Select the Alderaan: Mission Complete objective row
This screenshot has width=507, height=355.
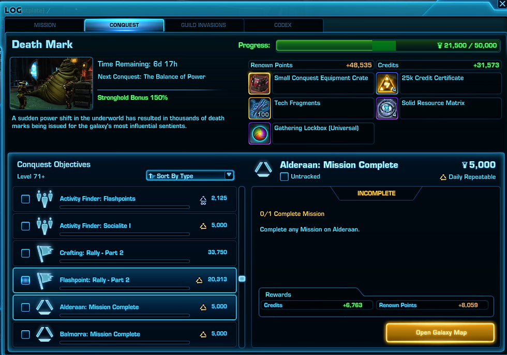point(125,307)
